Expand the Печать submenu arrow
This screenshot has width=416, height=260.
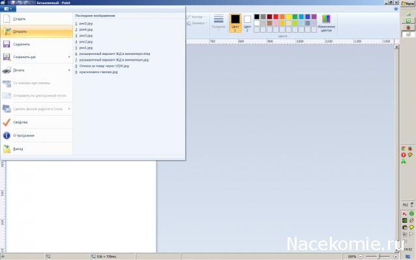(x=69, y=70)
